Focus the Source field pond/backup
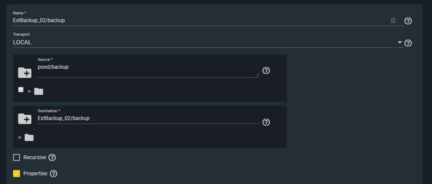Viewport: 432px width, 184px height. [x=148, y=70]
